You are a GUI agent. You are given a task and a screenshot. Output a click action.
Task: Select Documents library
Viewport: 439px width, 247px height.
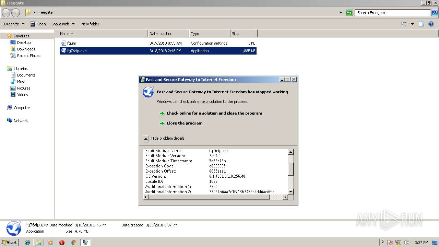point(26,75)
